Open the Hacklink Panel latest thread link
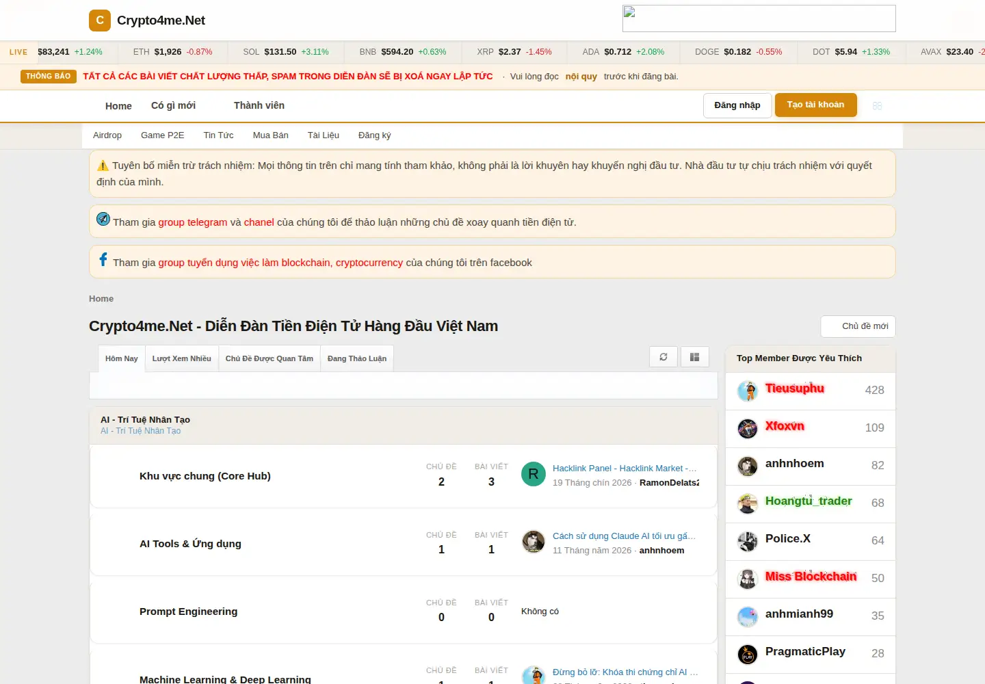The image size is (985, 684). [625, 469]
